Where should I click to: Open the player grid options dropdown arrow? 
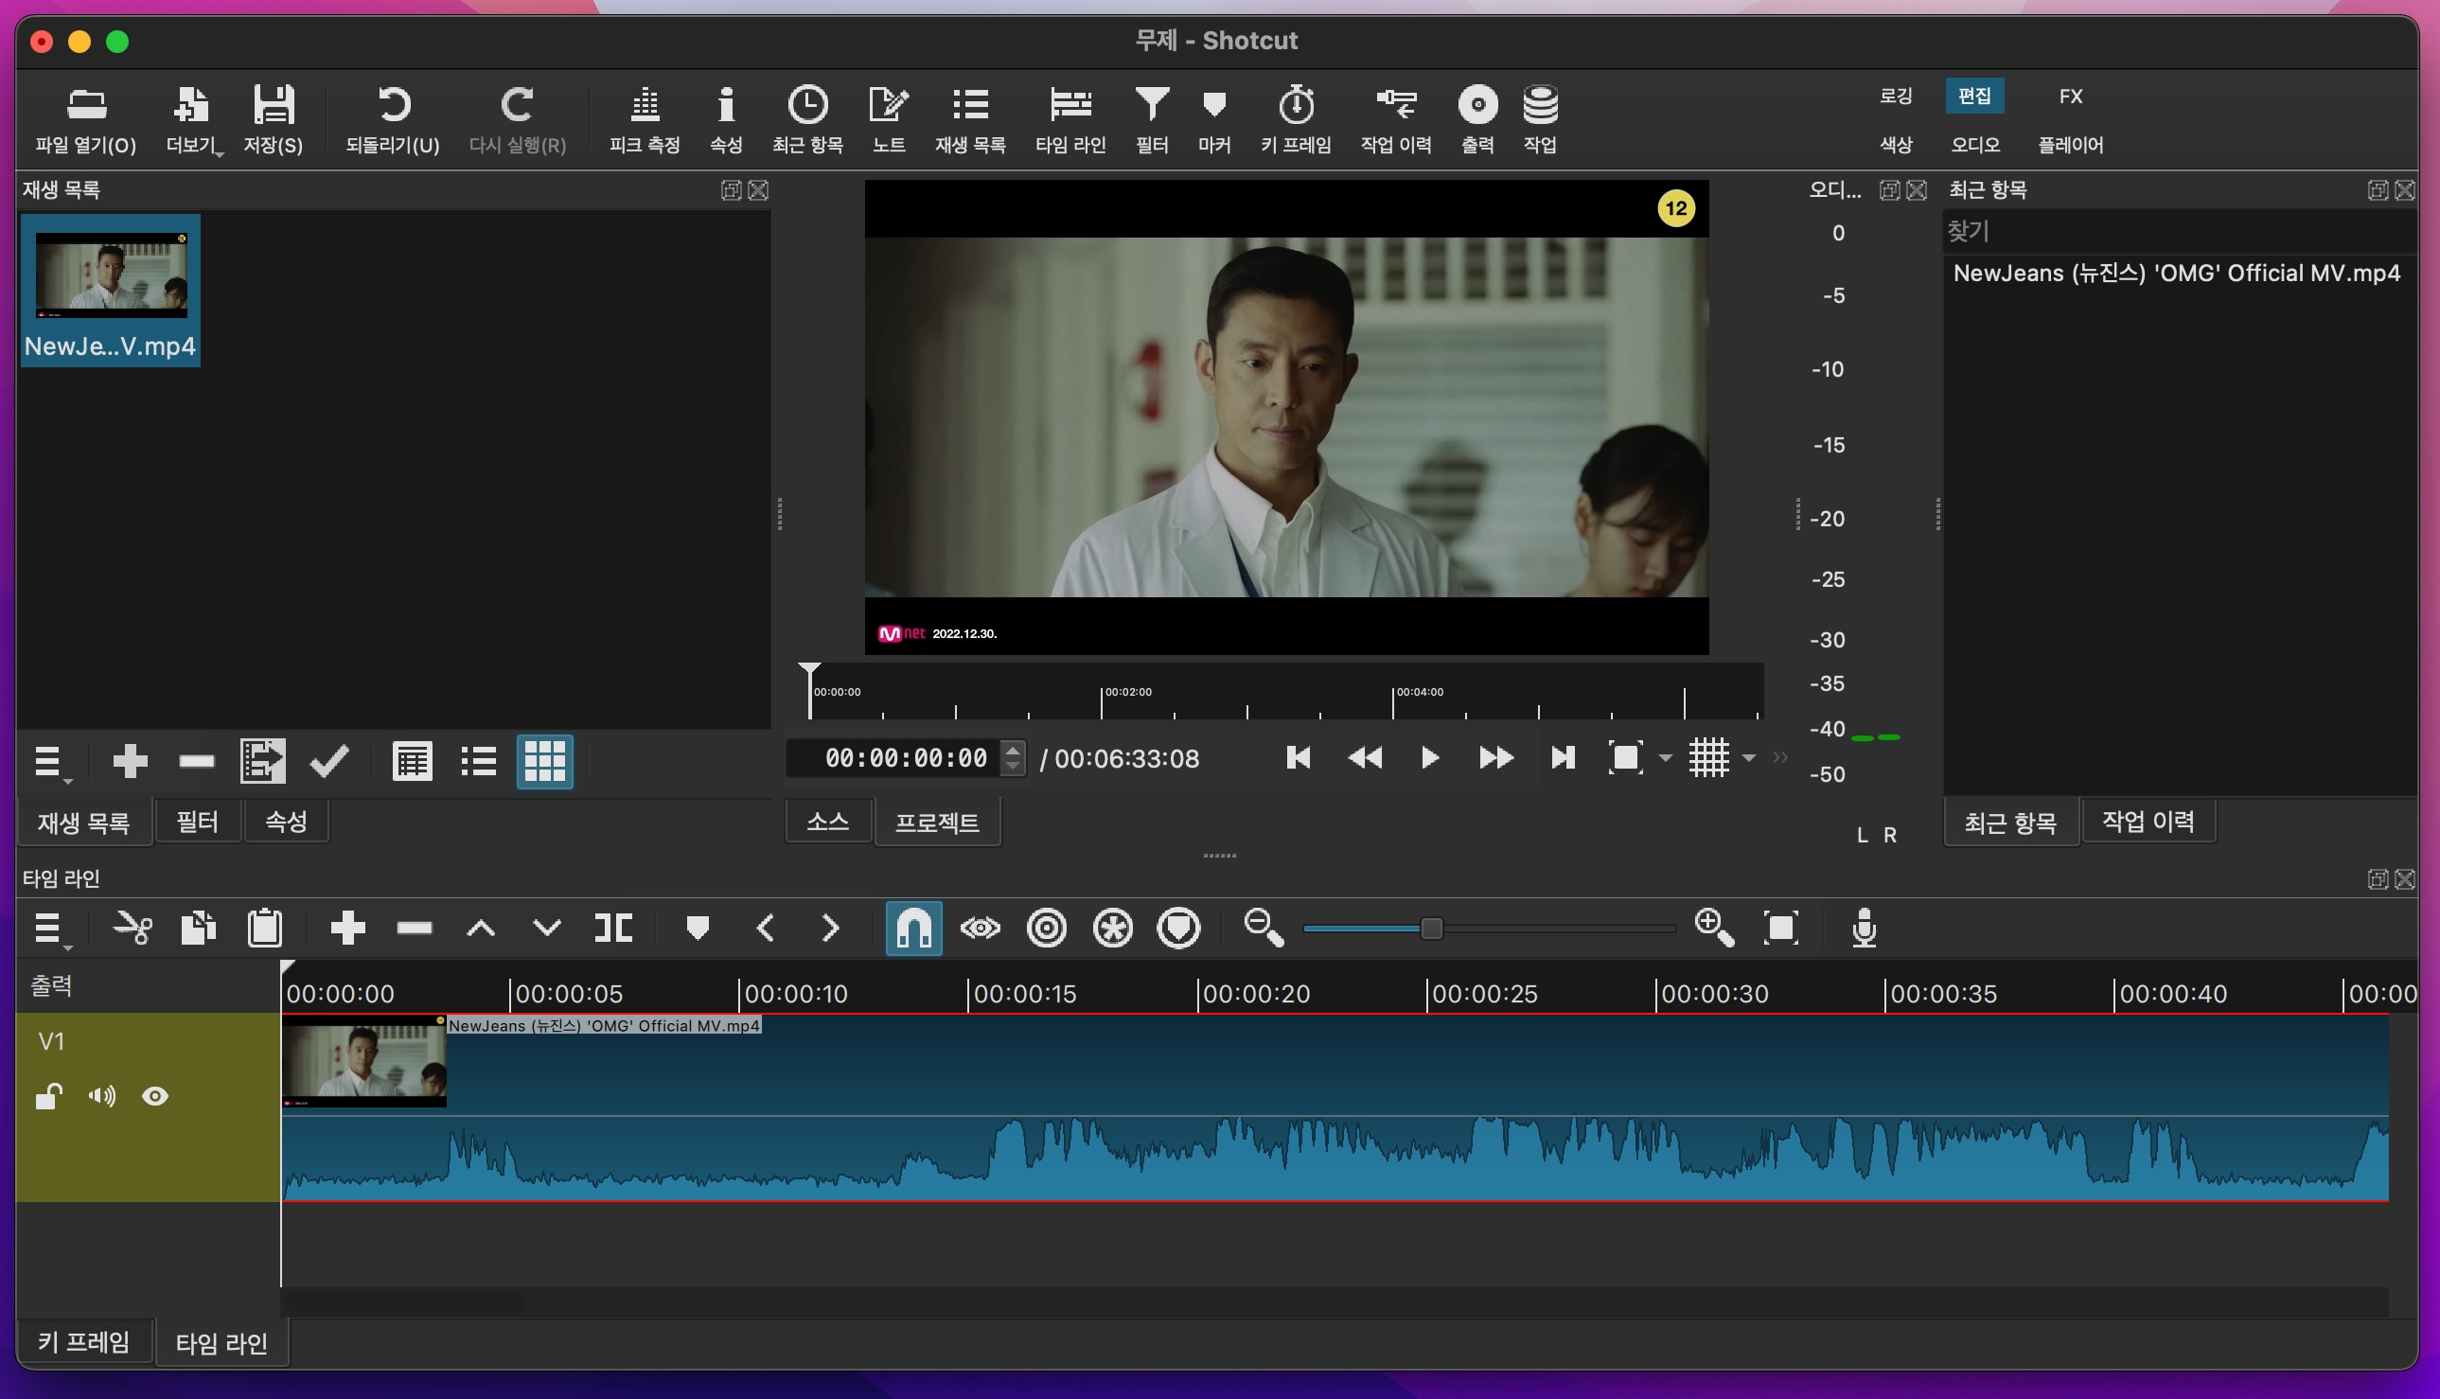tap(1749, 759)
